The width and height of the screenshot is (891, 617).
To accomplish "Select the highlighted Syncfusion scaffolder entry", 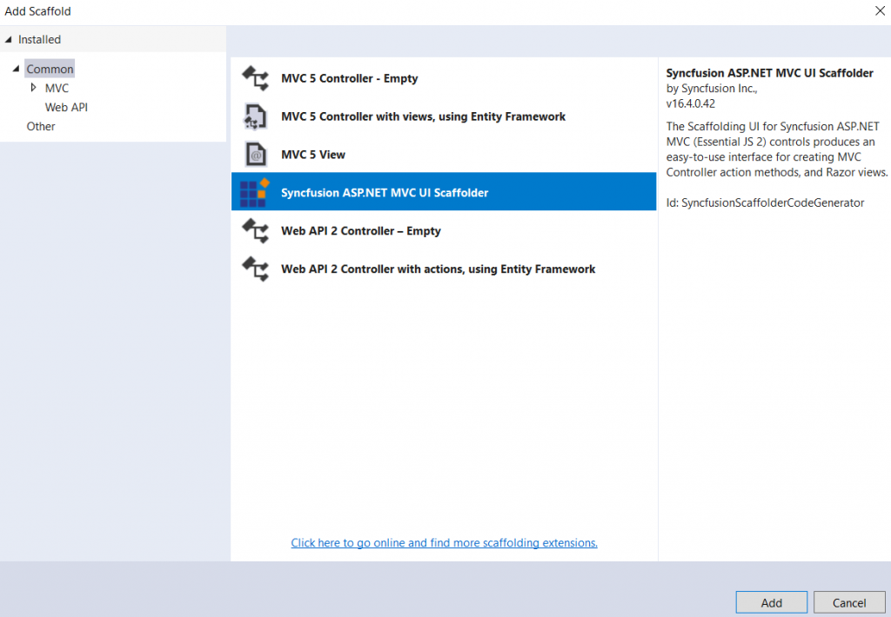I will (x=400, y=191).
